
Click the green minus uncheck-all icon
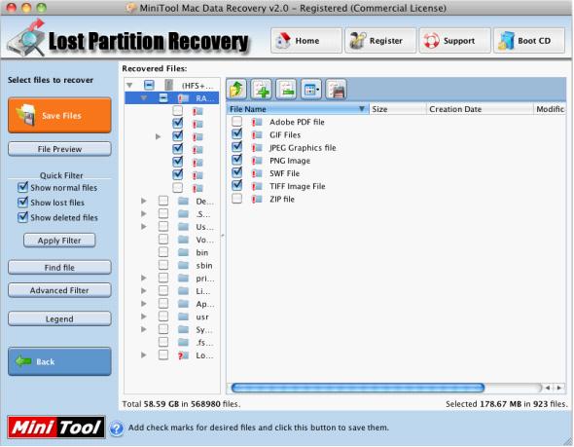click(286, 89)
